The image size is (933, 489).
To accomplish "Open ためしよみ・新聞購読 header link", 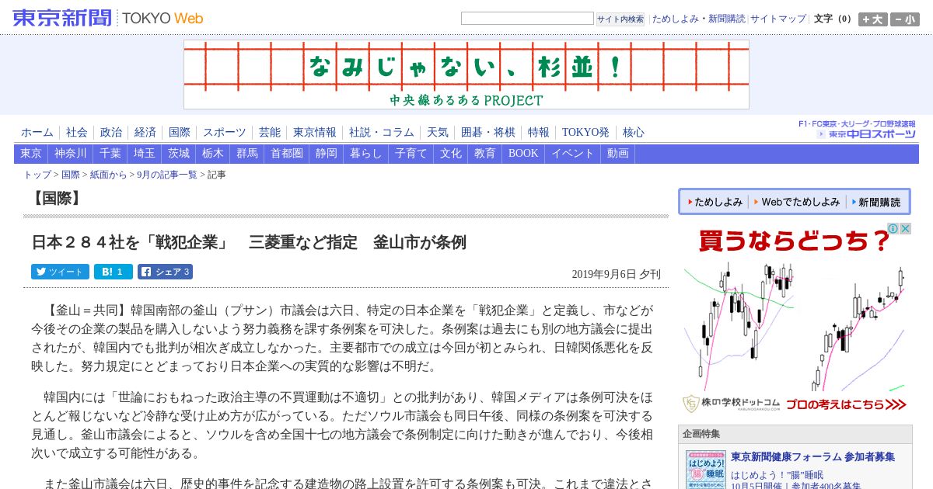I will 698,19.
